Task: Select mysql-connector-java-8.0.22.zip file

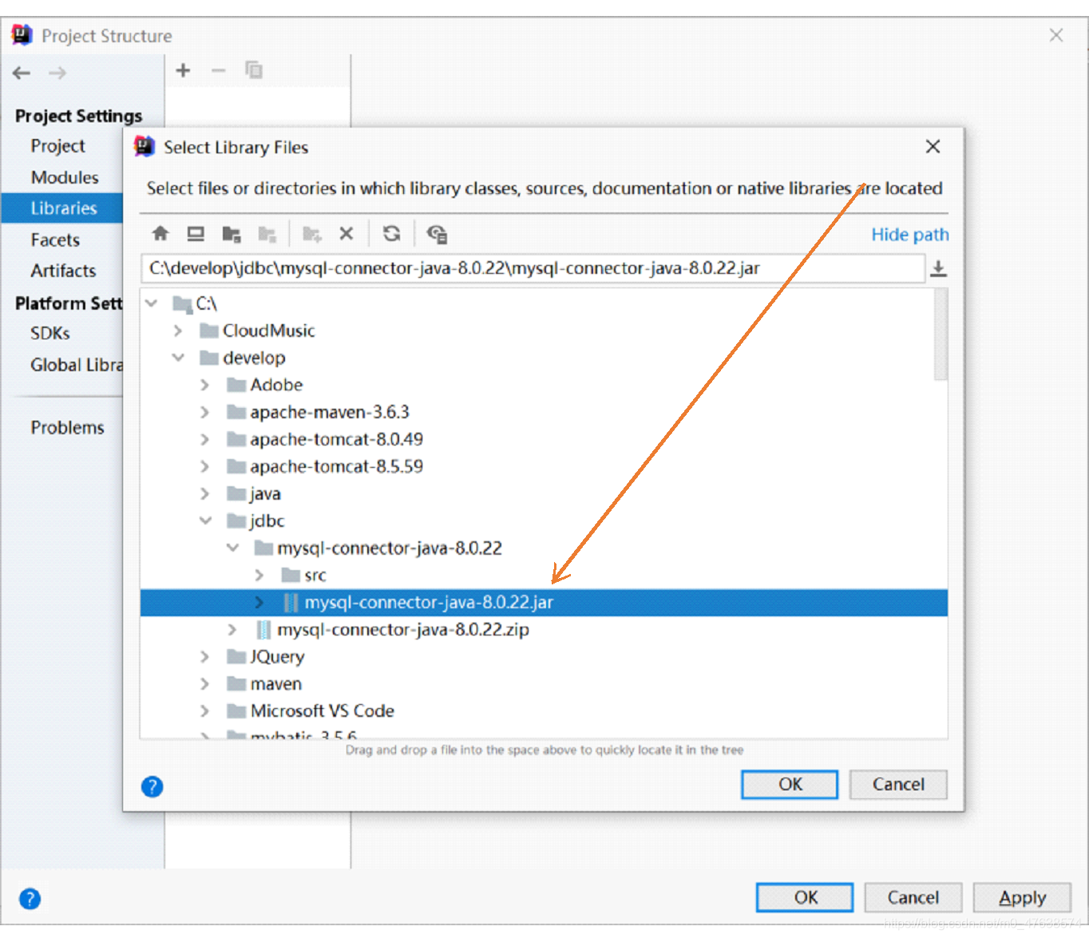Action: coord(403,630)
